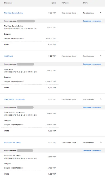
Task: Click the blurred order number for Elder Scrolls
Action: click(x=26, y=21)
